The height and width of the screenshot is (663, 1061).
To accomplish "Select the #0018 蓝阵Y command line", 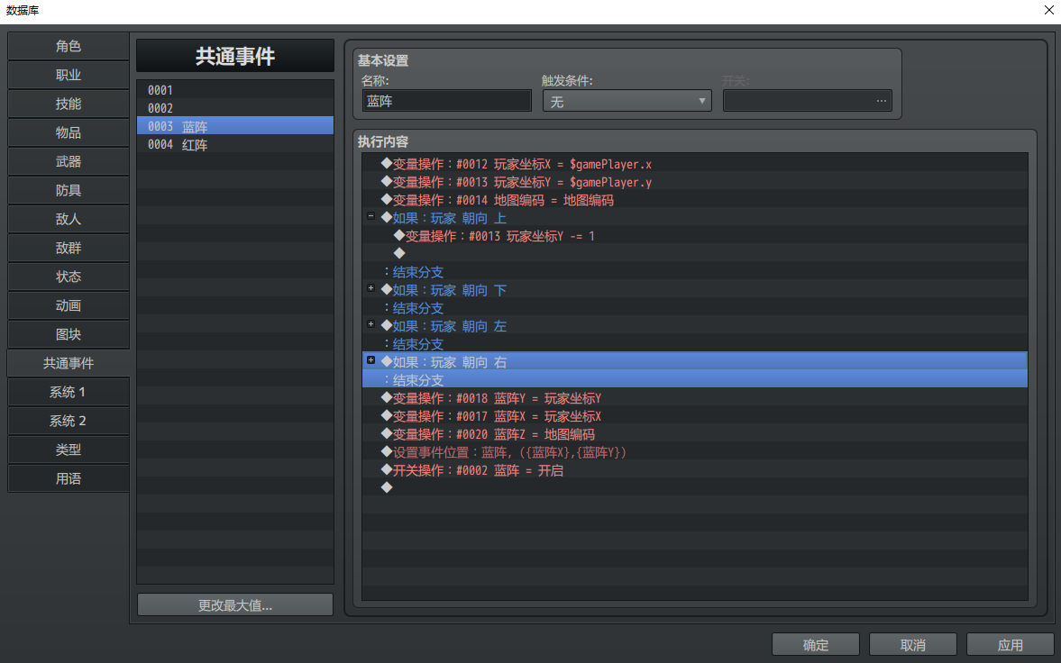I will (695, 398).
